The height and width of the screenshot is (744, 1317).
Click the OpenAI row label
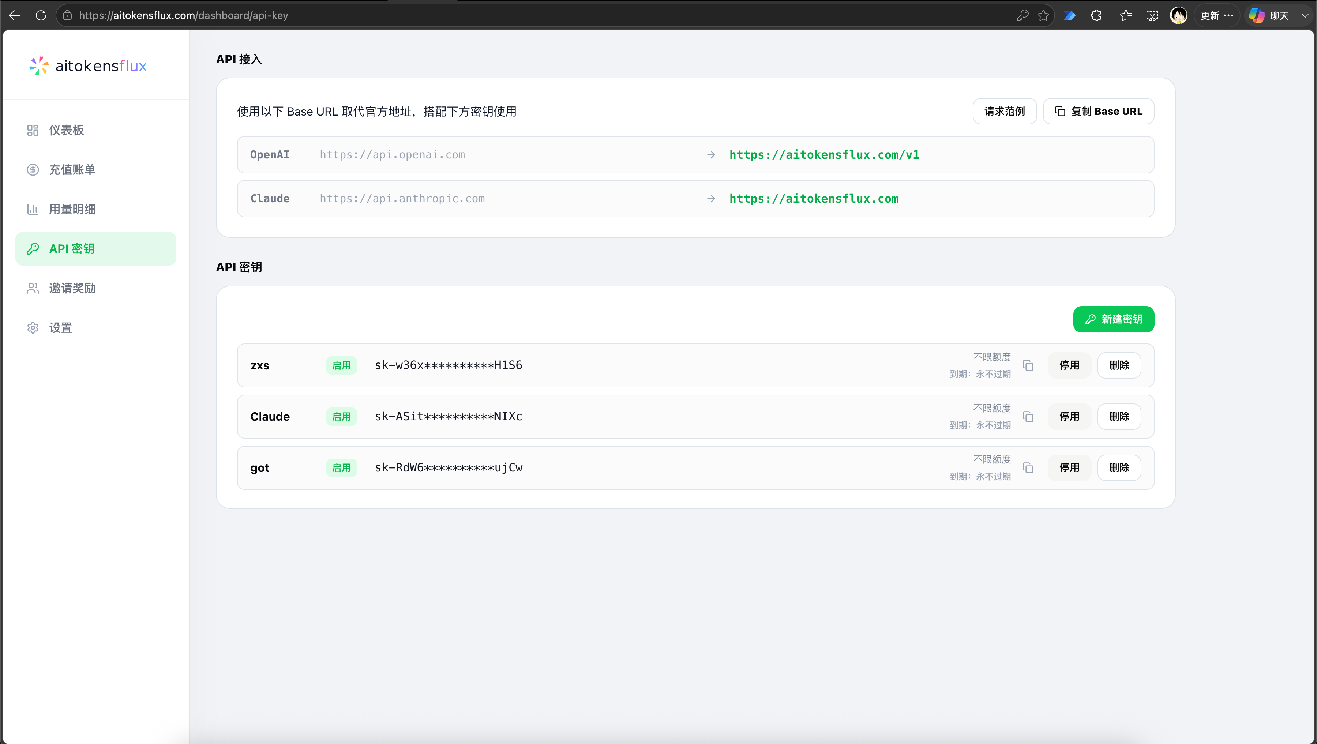tap(270, 155)
